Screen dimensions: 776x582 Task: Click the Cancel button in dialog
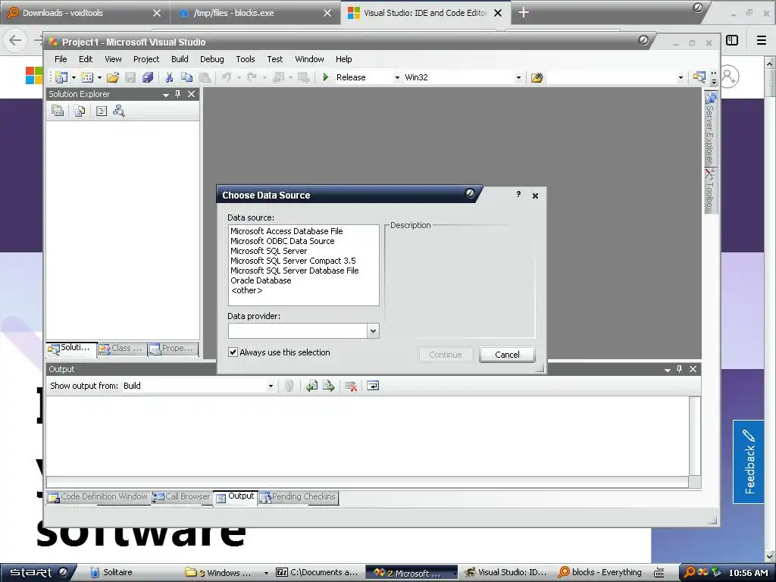point(507,355)
